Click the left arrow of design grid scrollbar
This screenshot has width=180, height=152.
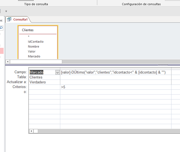(31, 131)
